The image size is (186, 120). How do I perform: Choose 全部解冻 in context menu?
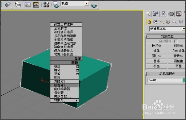point(66,28)
